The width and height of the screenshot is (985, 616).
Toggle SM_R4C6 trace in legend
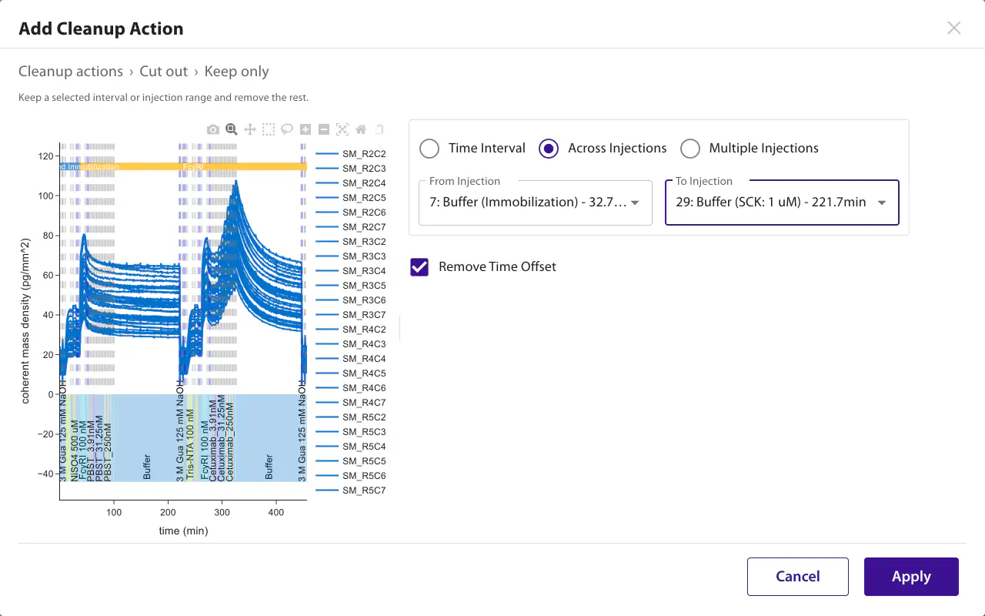[351, 388]
